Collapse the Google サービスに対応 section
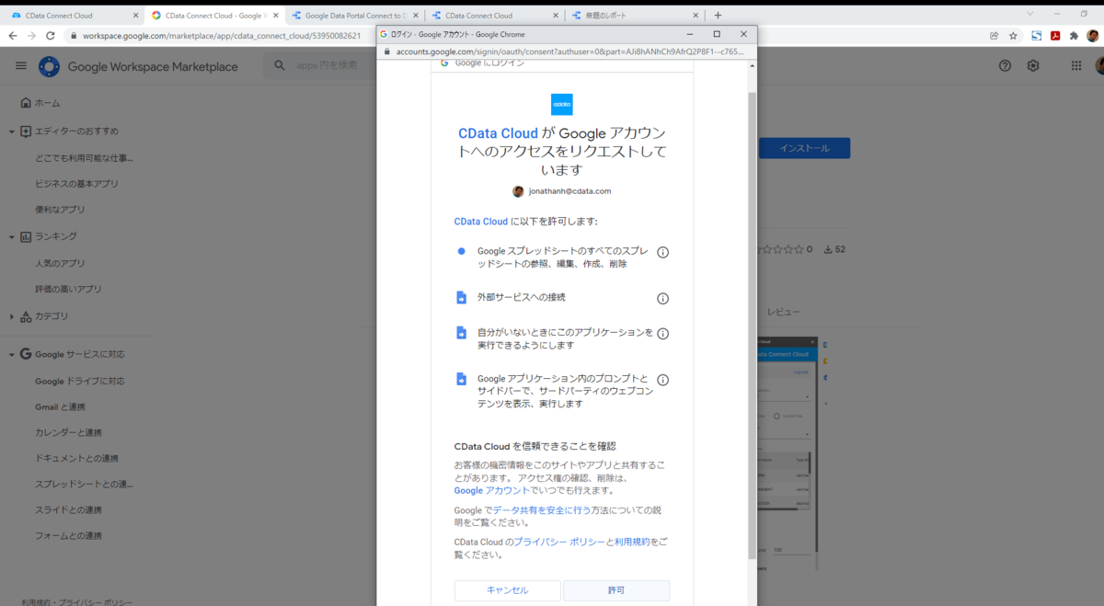 (x=12, y=354)
